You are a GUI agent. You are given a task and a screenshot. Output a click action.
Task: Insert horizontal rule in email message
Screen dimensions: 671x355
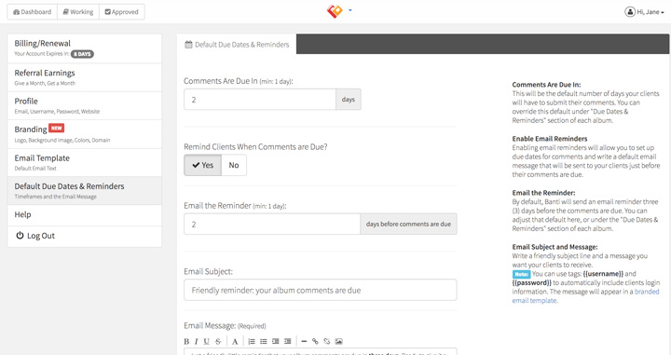tap(304, 341)
